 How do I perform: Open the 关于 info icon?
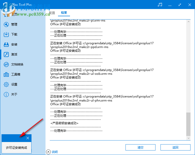[6, 94]
